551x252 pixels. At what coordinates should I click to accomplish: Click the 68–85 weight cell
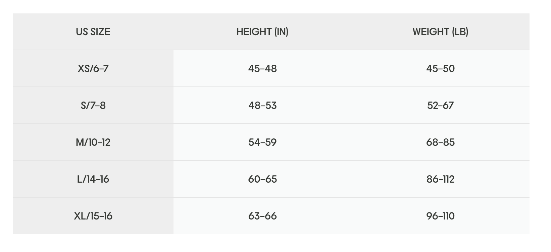coord(440,142)
